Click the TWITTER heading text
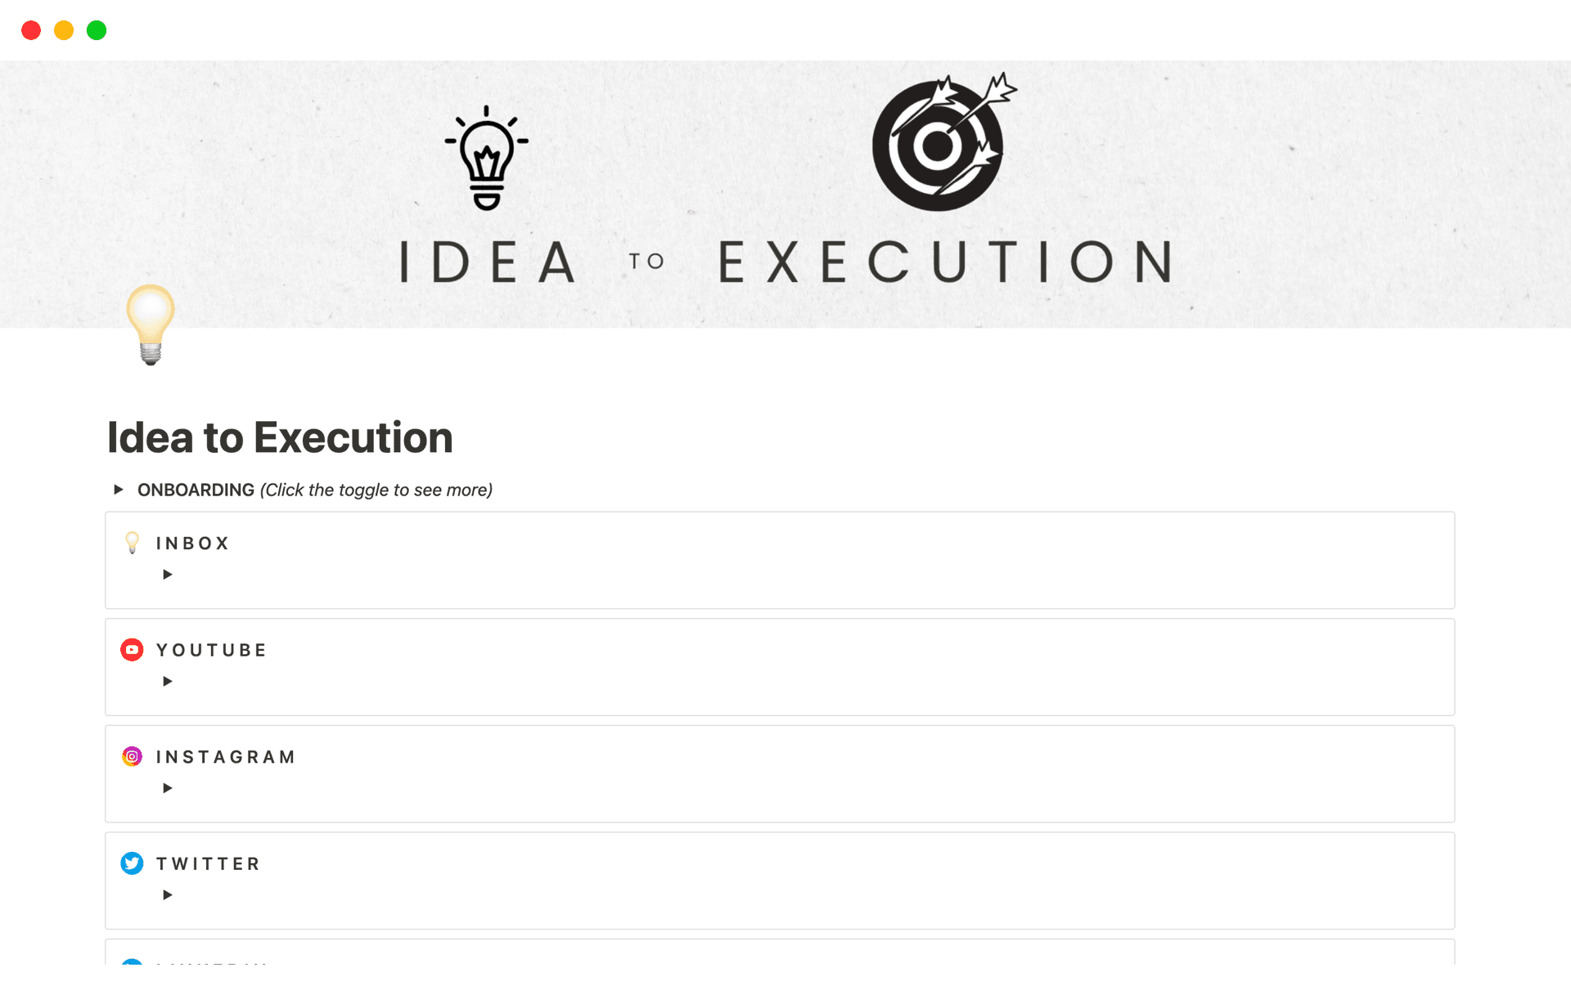The width and height of the screenshot is (1571, 981). (208, 864)
